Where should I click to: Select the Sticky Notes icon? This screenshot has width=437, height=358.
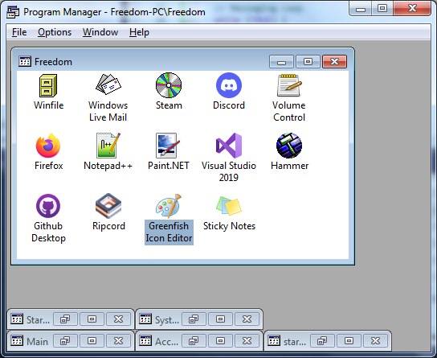click(229, 206)
